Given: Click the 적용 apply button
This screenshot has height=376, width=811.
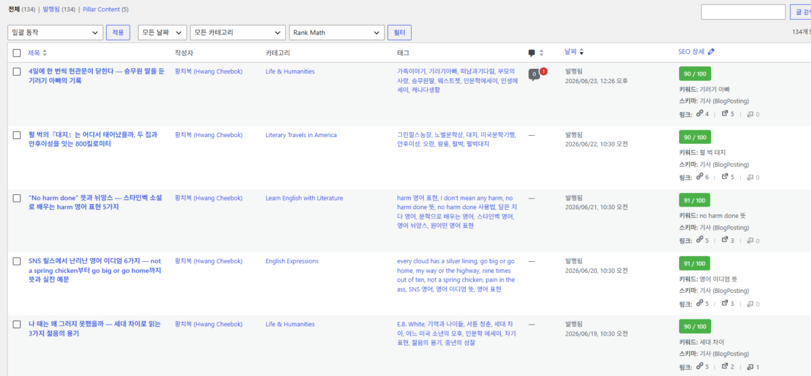Looking at the screenshot, I should coord(118,32).
